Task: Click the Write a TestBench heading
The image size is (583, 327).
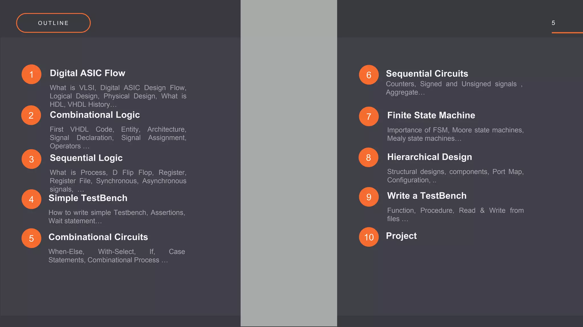Action: tap(426, 196)
